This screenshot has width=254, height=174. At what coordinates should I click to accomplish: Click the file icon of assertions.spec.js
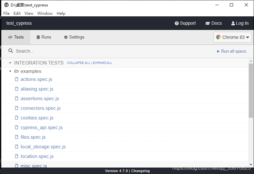(x=16, y=98)
